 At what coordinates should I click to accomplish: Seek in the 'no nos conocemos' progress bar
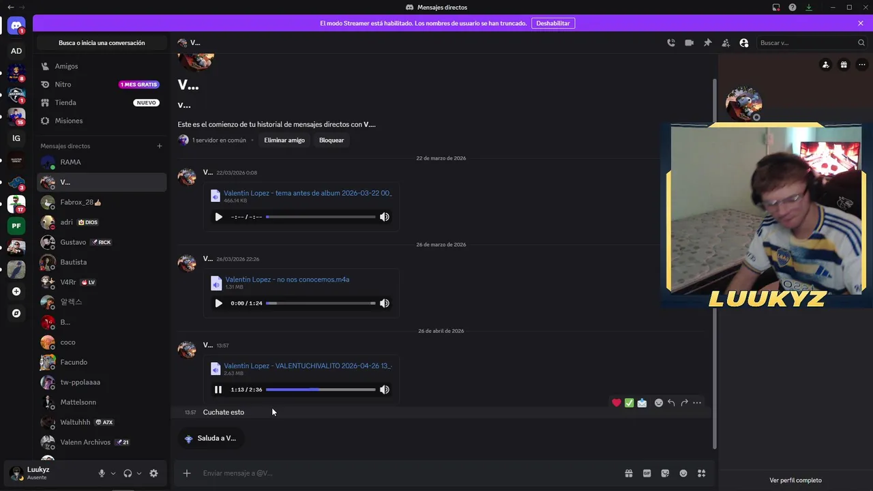pyautogui.click(x=321, y=303)
